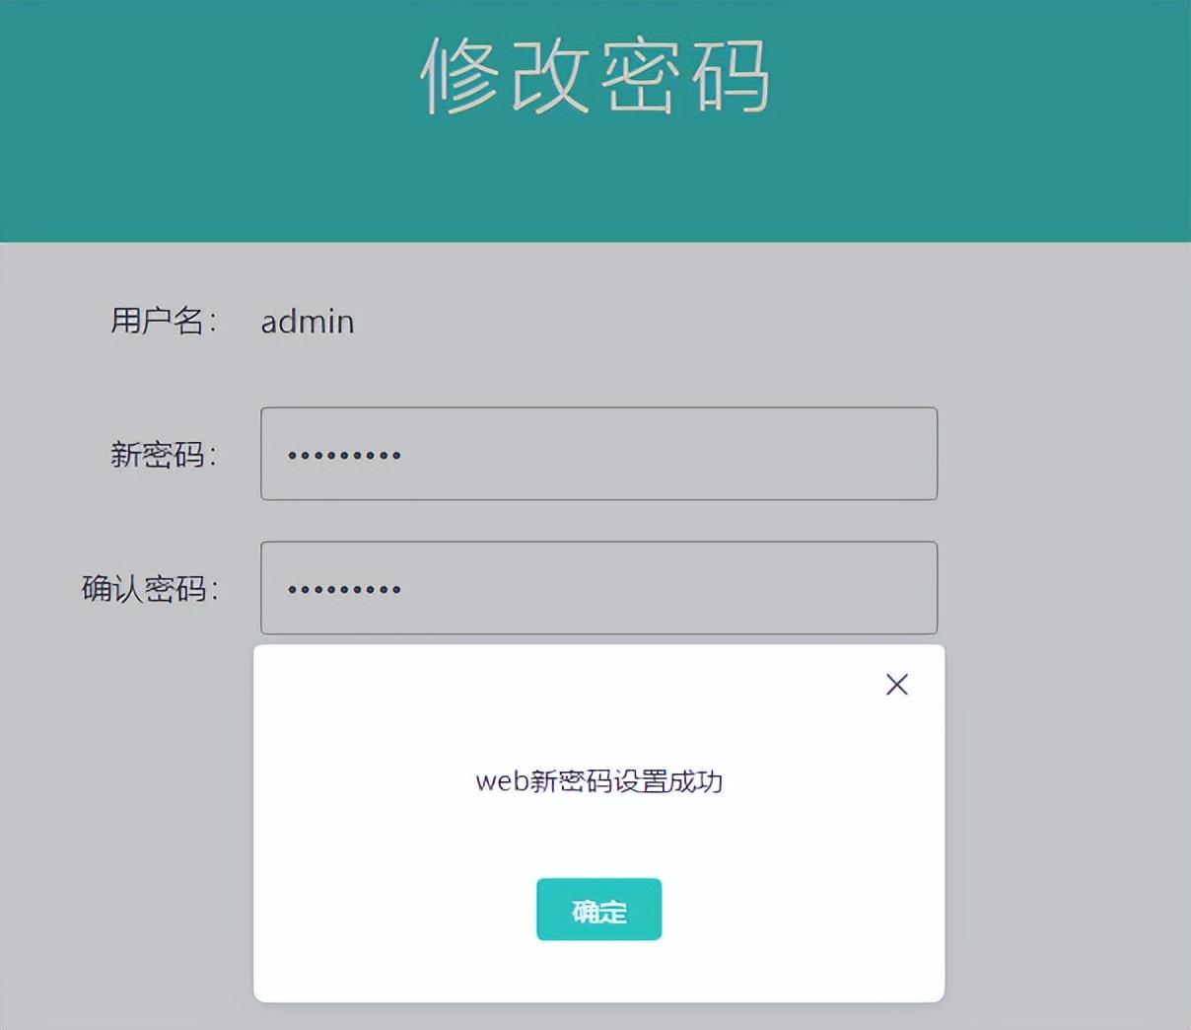
Task: Click the masked password dots in 新密码 field
Action: point(343,454)
